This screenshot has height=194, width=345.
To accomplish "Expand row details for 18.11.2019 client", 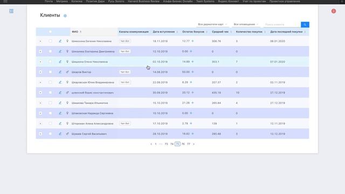I will tap(40, 41).
